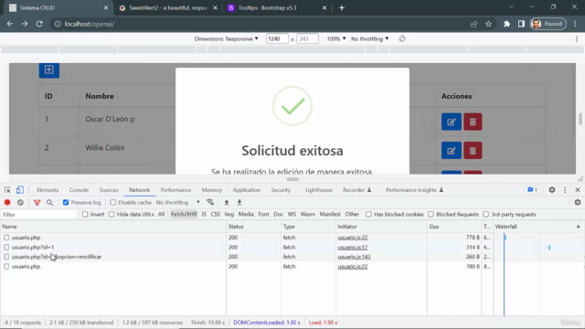585x329 pixels.
Task: Switch to SweetAlert2 browser tab
Action: tap(168, 8)
